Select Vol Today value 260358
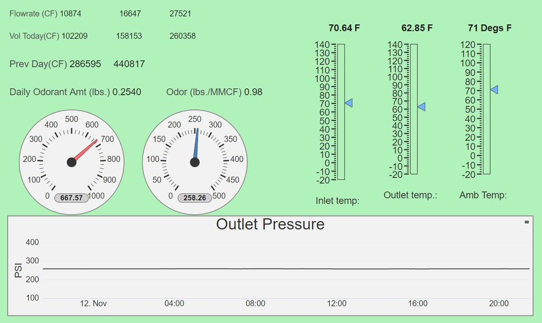This screenshot has width=542, height=323. pos(182,36)
